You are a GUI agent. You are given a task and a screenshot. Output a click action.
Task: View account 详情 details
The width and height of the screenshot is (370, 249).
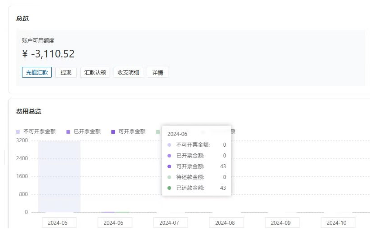(x=158, y=72)
